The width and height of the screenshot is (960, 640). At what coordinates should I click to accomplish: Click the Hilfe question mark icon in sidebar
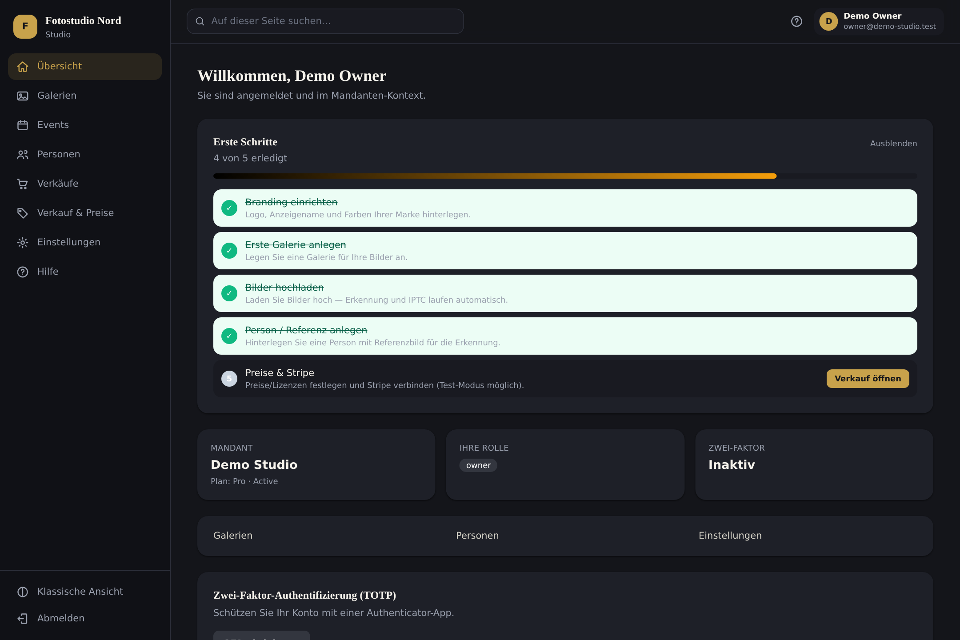23,272
